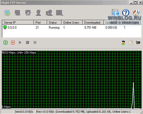Screen dimensions: 143x114
Task: Sort by the Online Users column header
Action: point(72,23)
